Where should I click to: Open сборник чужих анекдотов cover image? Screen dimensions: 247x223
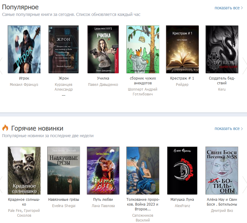click(143, 49)
